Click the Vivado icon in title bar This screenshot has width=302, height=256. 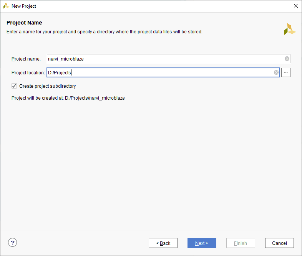pos(6,6)
